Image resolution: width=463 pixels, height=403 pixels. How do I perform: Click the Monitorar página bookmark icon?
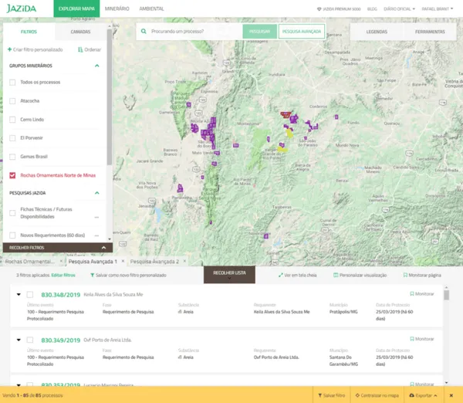[x=405, y=275]
